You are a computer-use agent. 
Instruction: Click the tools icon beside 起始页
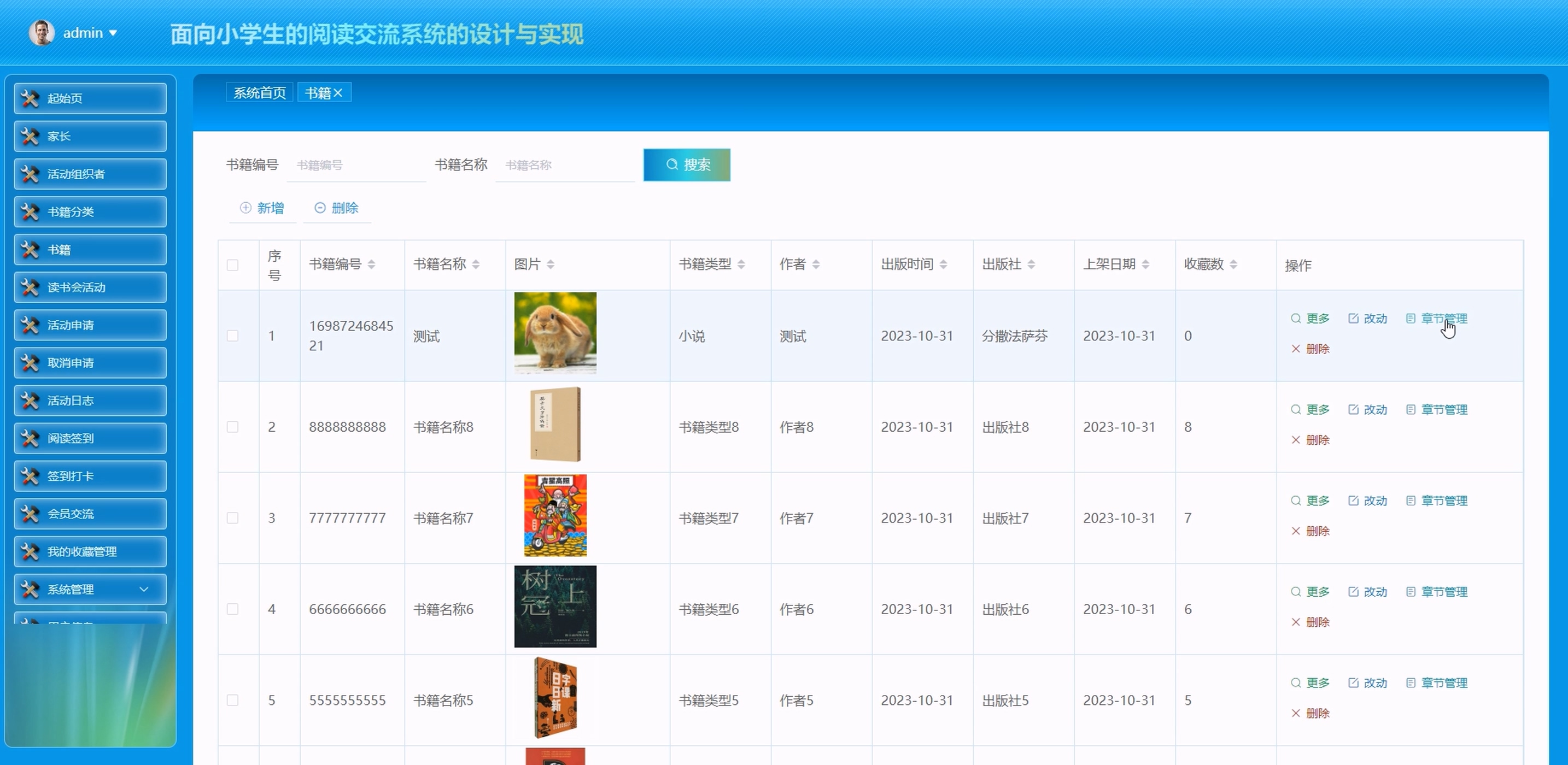[x=30, y=98]
